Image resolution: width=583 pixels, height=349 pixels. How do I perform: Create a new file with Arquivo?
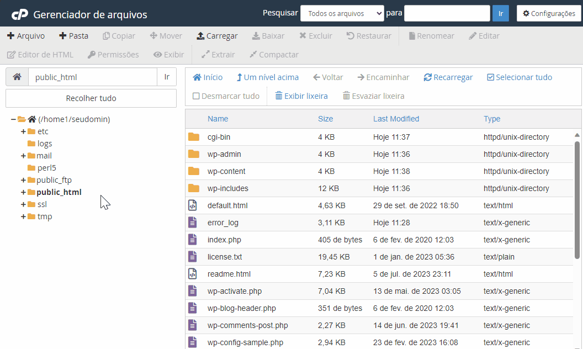tap(26, 36)
